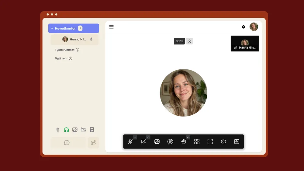Open microphone options arrow in call toolbar

(135, 137)
